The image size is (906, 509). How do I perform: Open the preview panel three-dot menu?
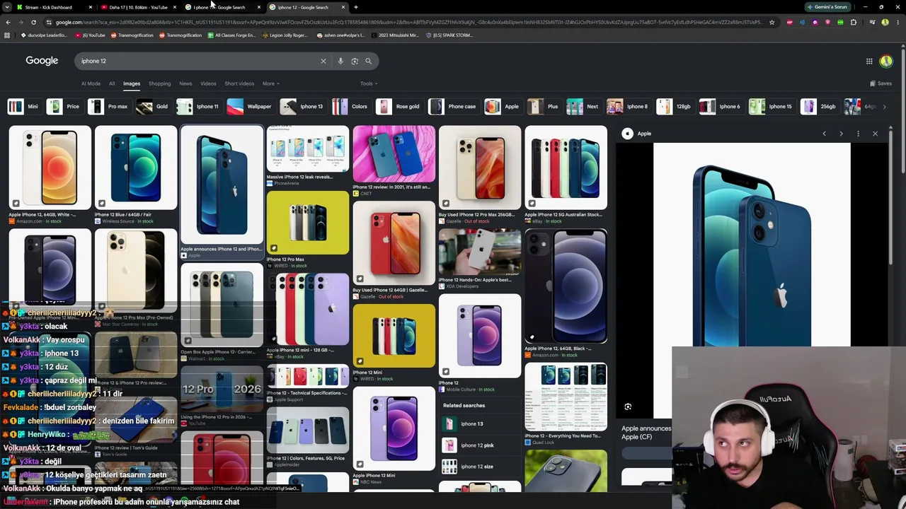[x=858, y=134]
